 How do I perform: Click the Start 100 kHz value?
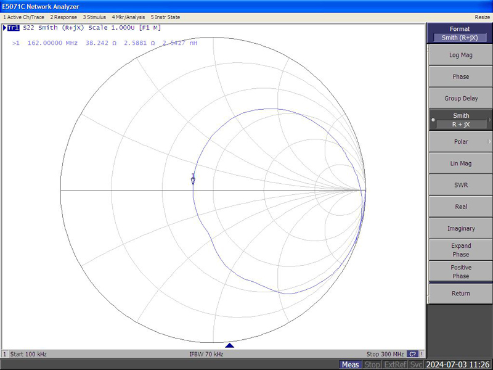pyautogui.click(x=28, y=354)
